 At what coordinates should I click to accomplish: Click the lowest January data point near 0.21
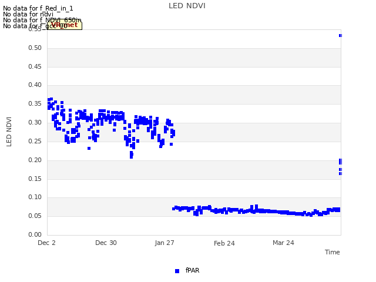point(131,157)
